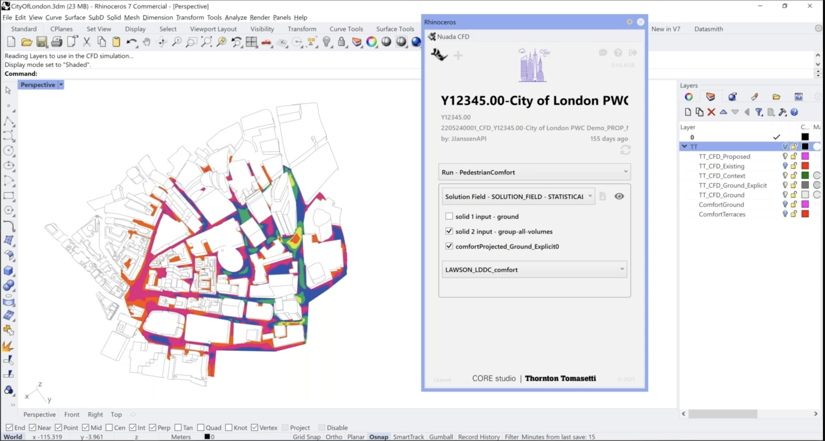
Task: Click the blue render sphere icon
Action: pyautogui.click(x=416, y=42)
